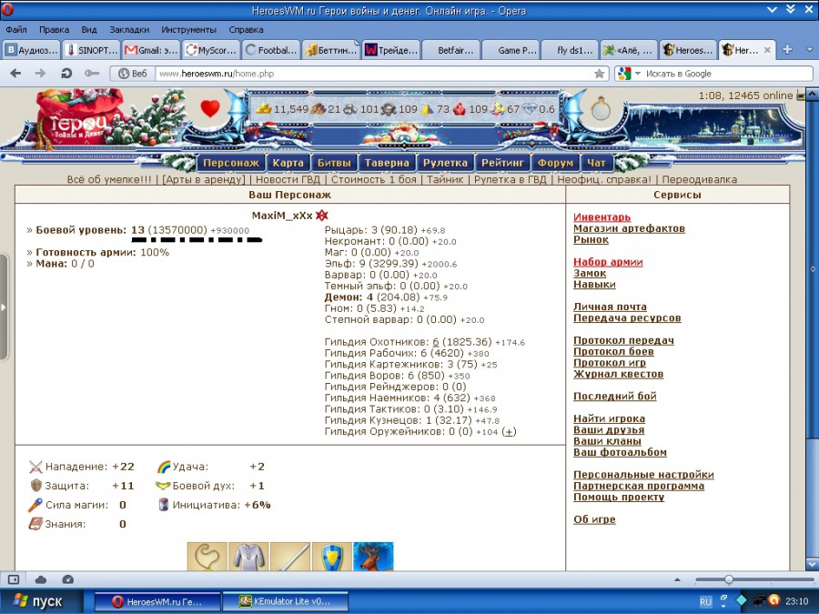Click the gold resource icon
Image resolution: width=819 pixels, height=614 pixels.
[264, 108]
